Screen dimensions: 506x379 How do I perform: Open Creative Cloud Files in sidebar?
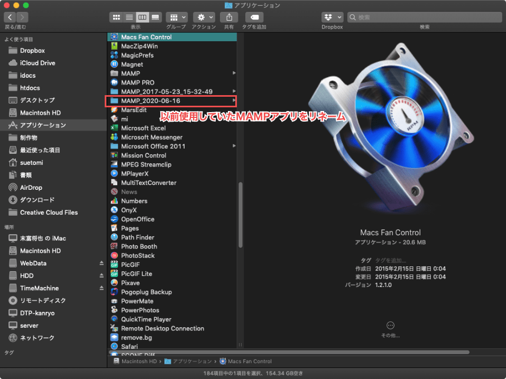click(49, 212)
